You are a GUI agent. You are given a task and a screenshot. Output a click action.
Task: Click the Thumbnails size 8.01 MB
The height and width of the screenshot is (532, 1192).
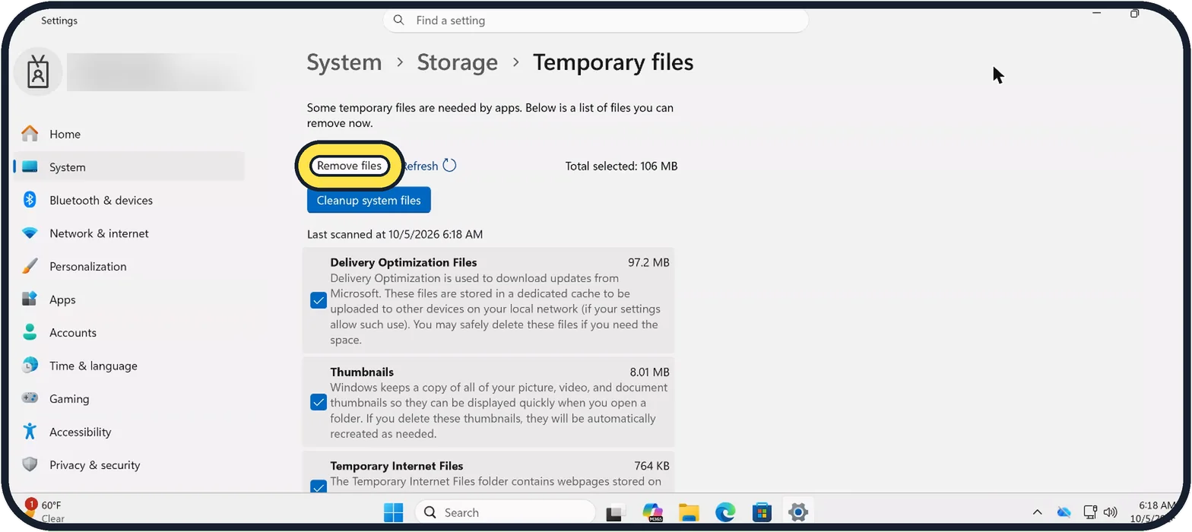point(649,372)
